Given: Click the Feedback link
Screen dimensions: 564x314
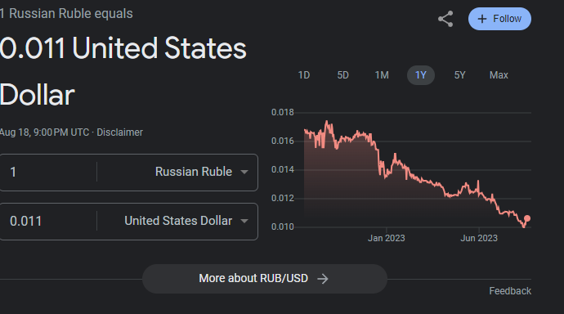Looking at the screenshot, I should click(510, 291).
